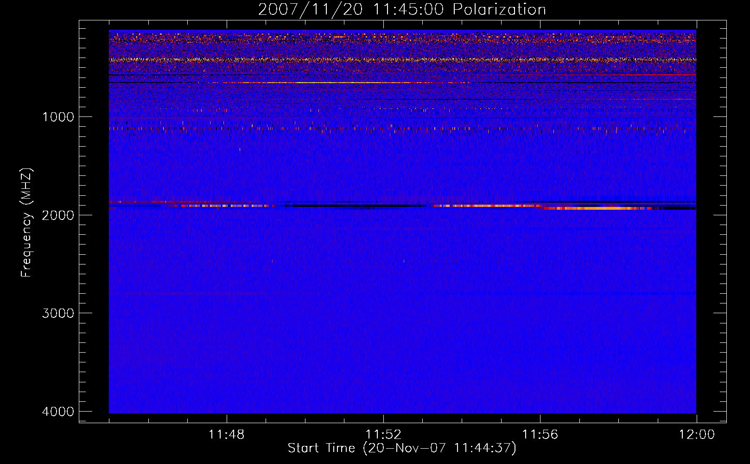This screenshot has height=464, width=750.
Task: Select the 4000 MHz y-axis tick label
Action: 58,412
